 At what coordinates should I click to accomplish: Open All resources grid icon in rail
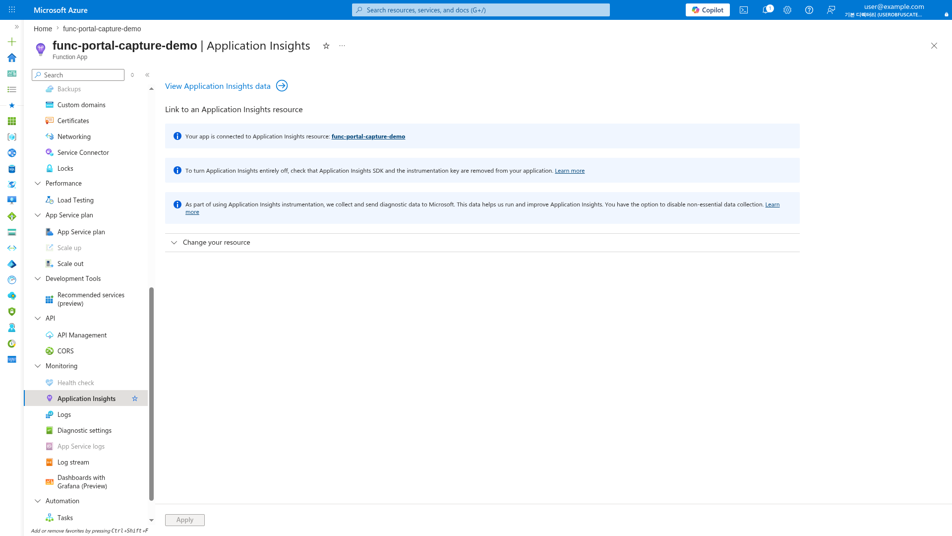12,121
